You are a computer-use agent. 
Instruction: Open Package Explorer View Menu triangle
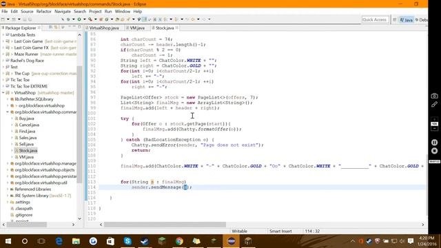click(63, 28)
